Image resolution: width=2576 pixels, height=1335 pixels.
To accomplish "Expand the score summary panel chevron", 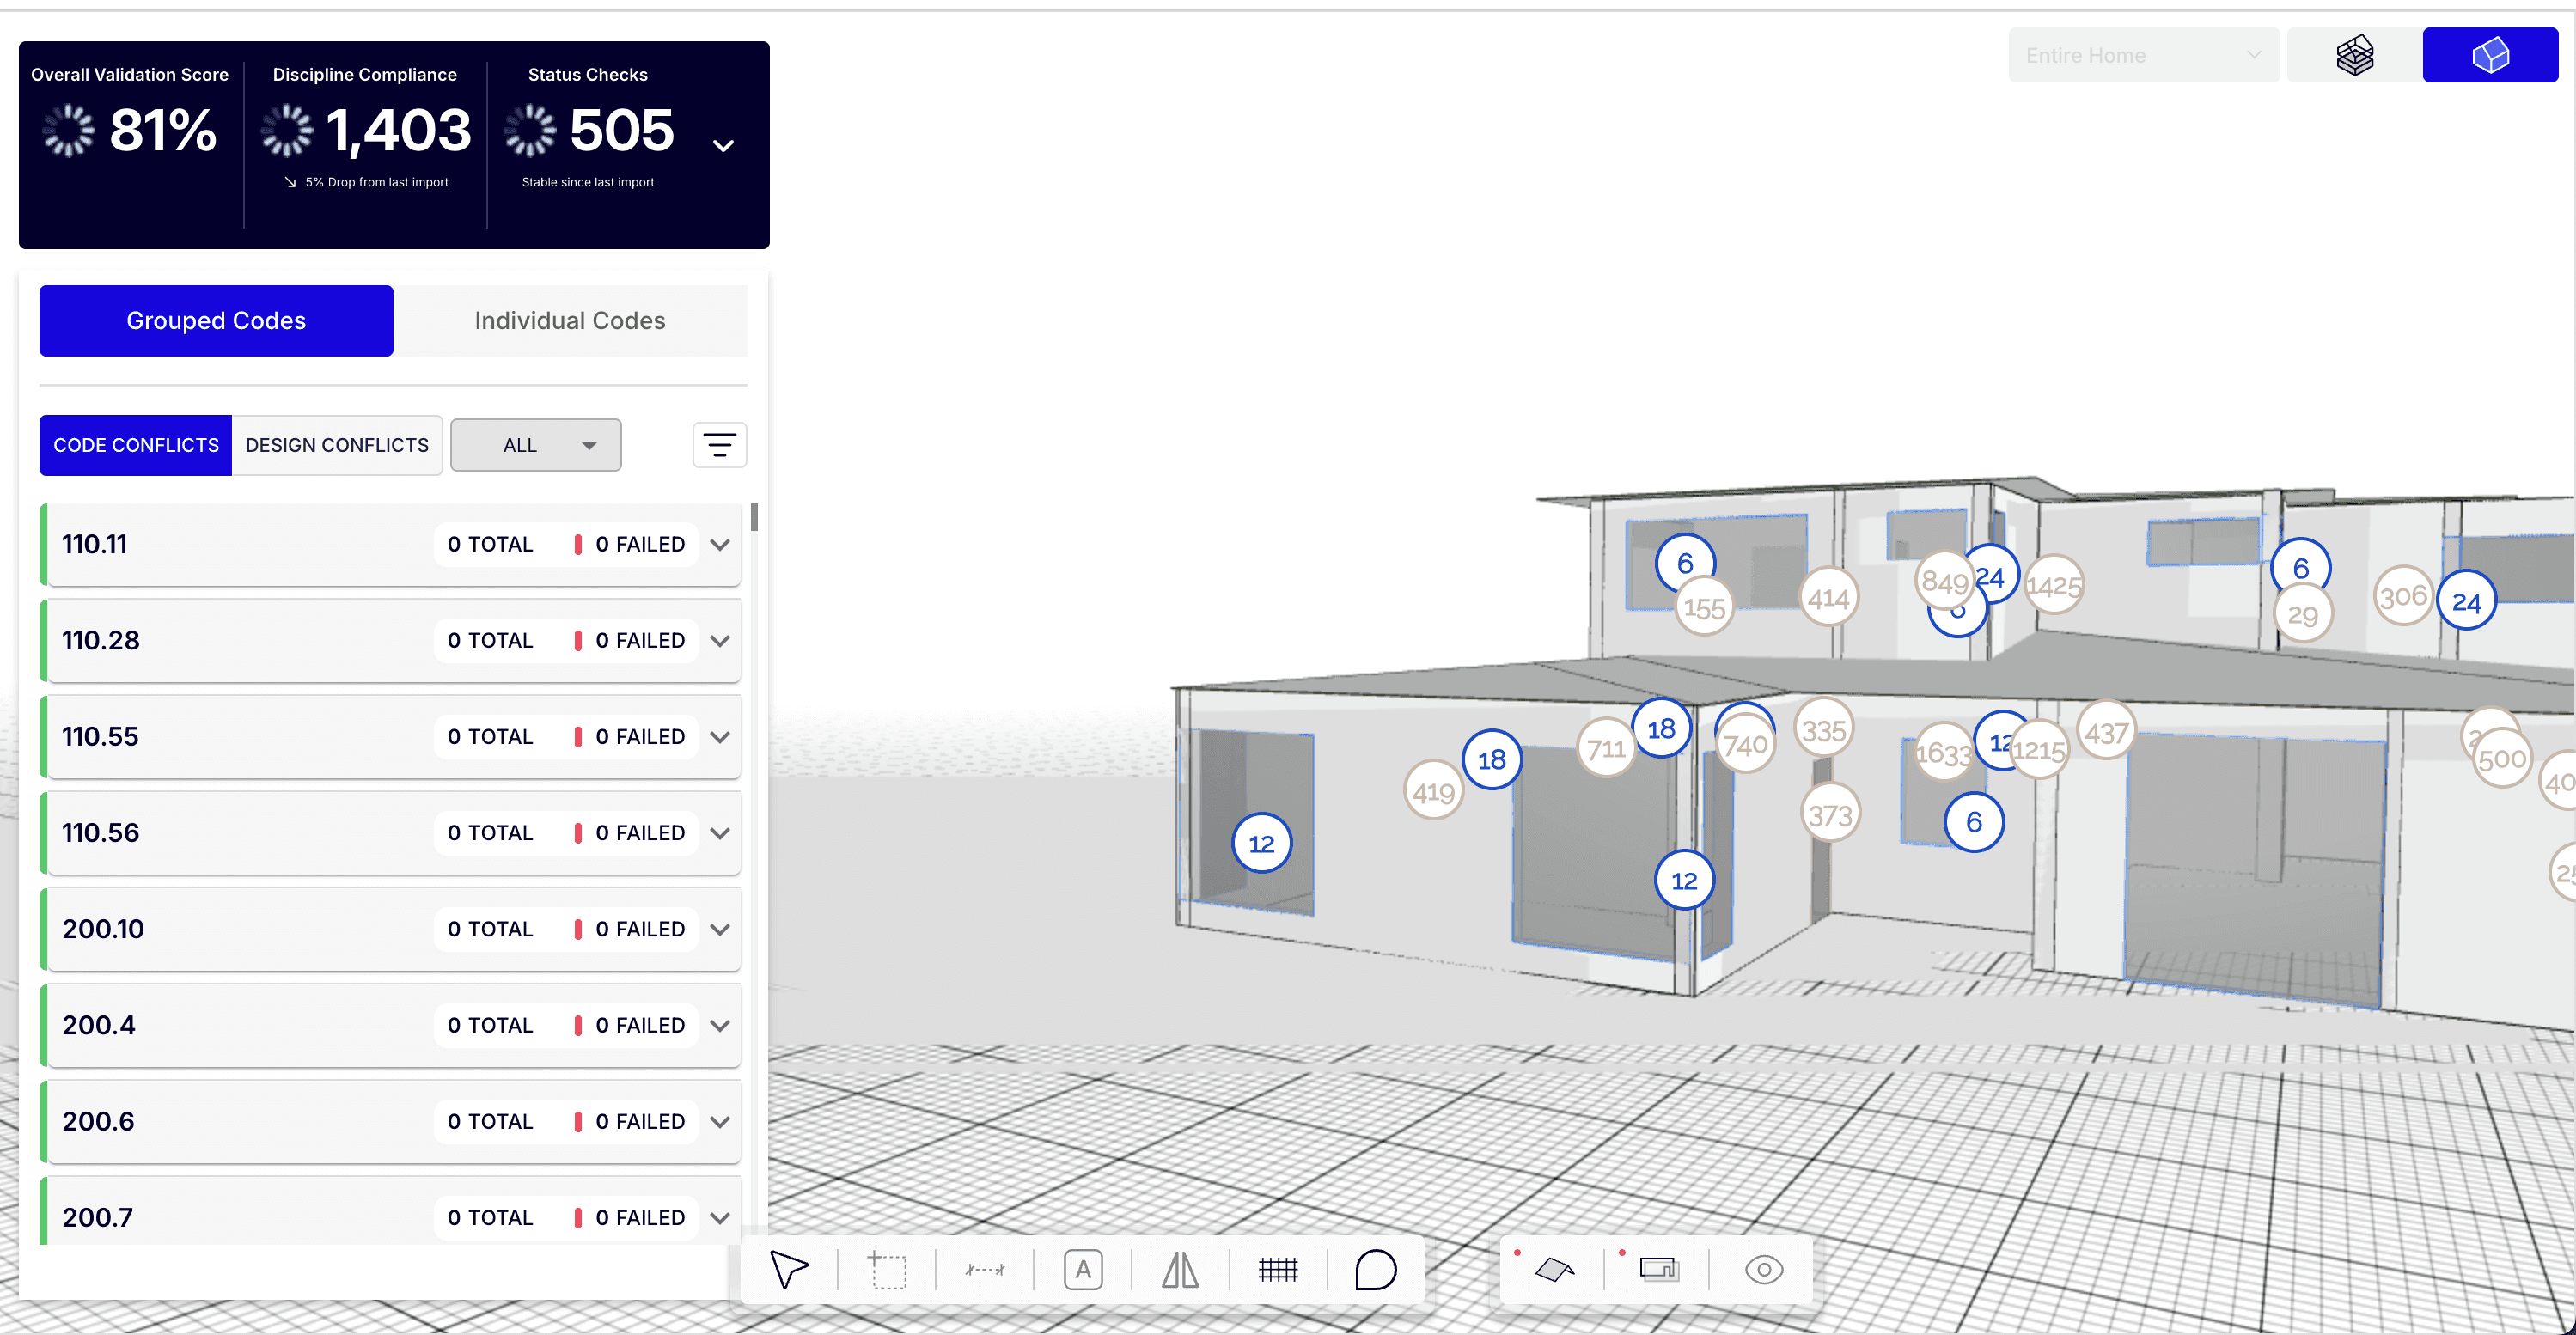I will [723, 145].
